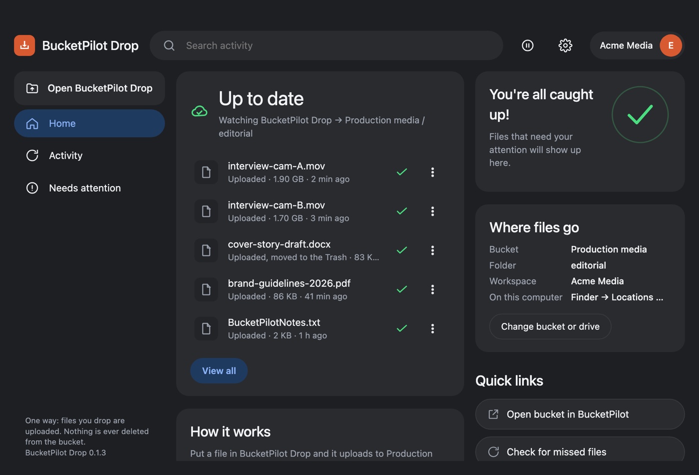Click the Finder → Locations path value
Image resolution: width=699 pixels, height=475 pixels.
pyautogui.click(x=617, y=297)
